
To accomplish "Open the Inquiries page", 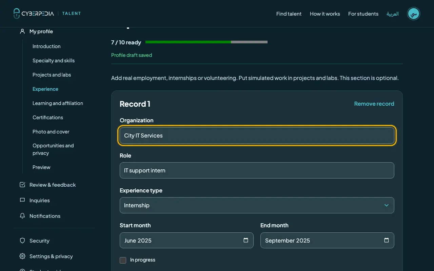I will click(x=39, y=200).
